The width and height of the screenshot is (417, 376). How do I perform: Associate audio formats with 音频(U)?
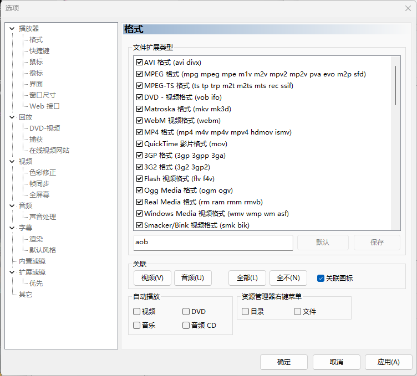pyautogui.click(x=193, y=278)
